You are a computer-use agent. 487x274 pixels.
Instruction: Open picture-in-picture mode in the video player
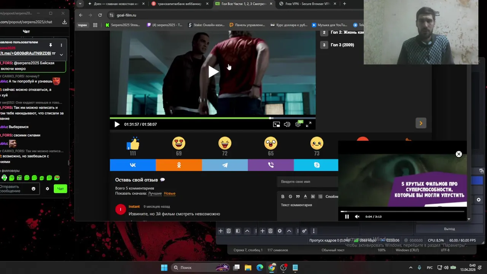pyautogui.click(x=277, y=124)
